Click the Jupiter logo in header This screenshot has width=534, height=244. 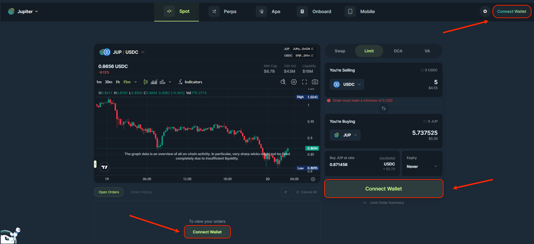point(12,12)
